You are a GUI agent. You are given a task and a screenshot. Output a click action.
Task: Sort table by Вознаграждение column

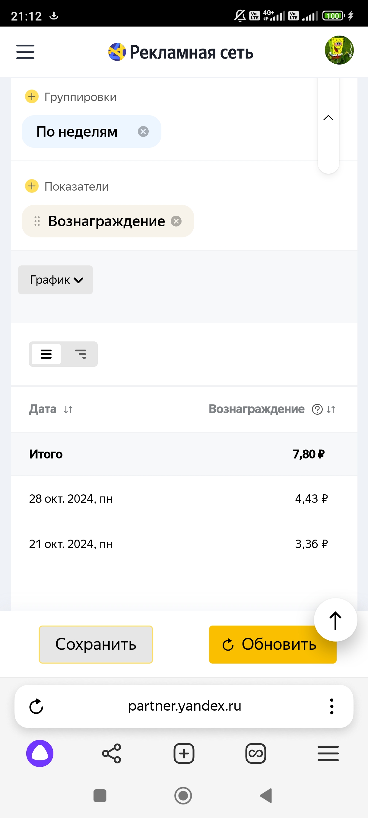click(x=331, y=410)
